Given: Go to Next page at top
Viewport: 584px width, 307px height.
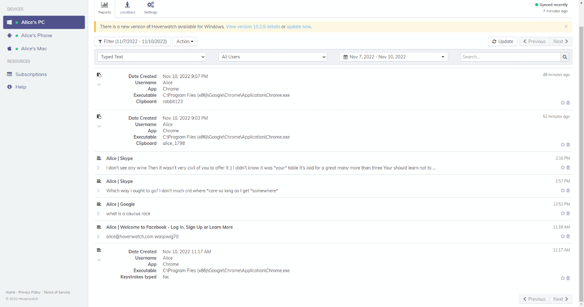Looking at the screenshot, I should point(561,41).
